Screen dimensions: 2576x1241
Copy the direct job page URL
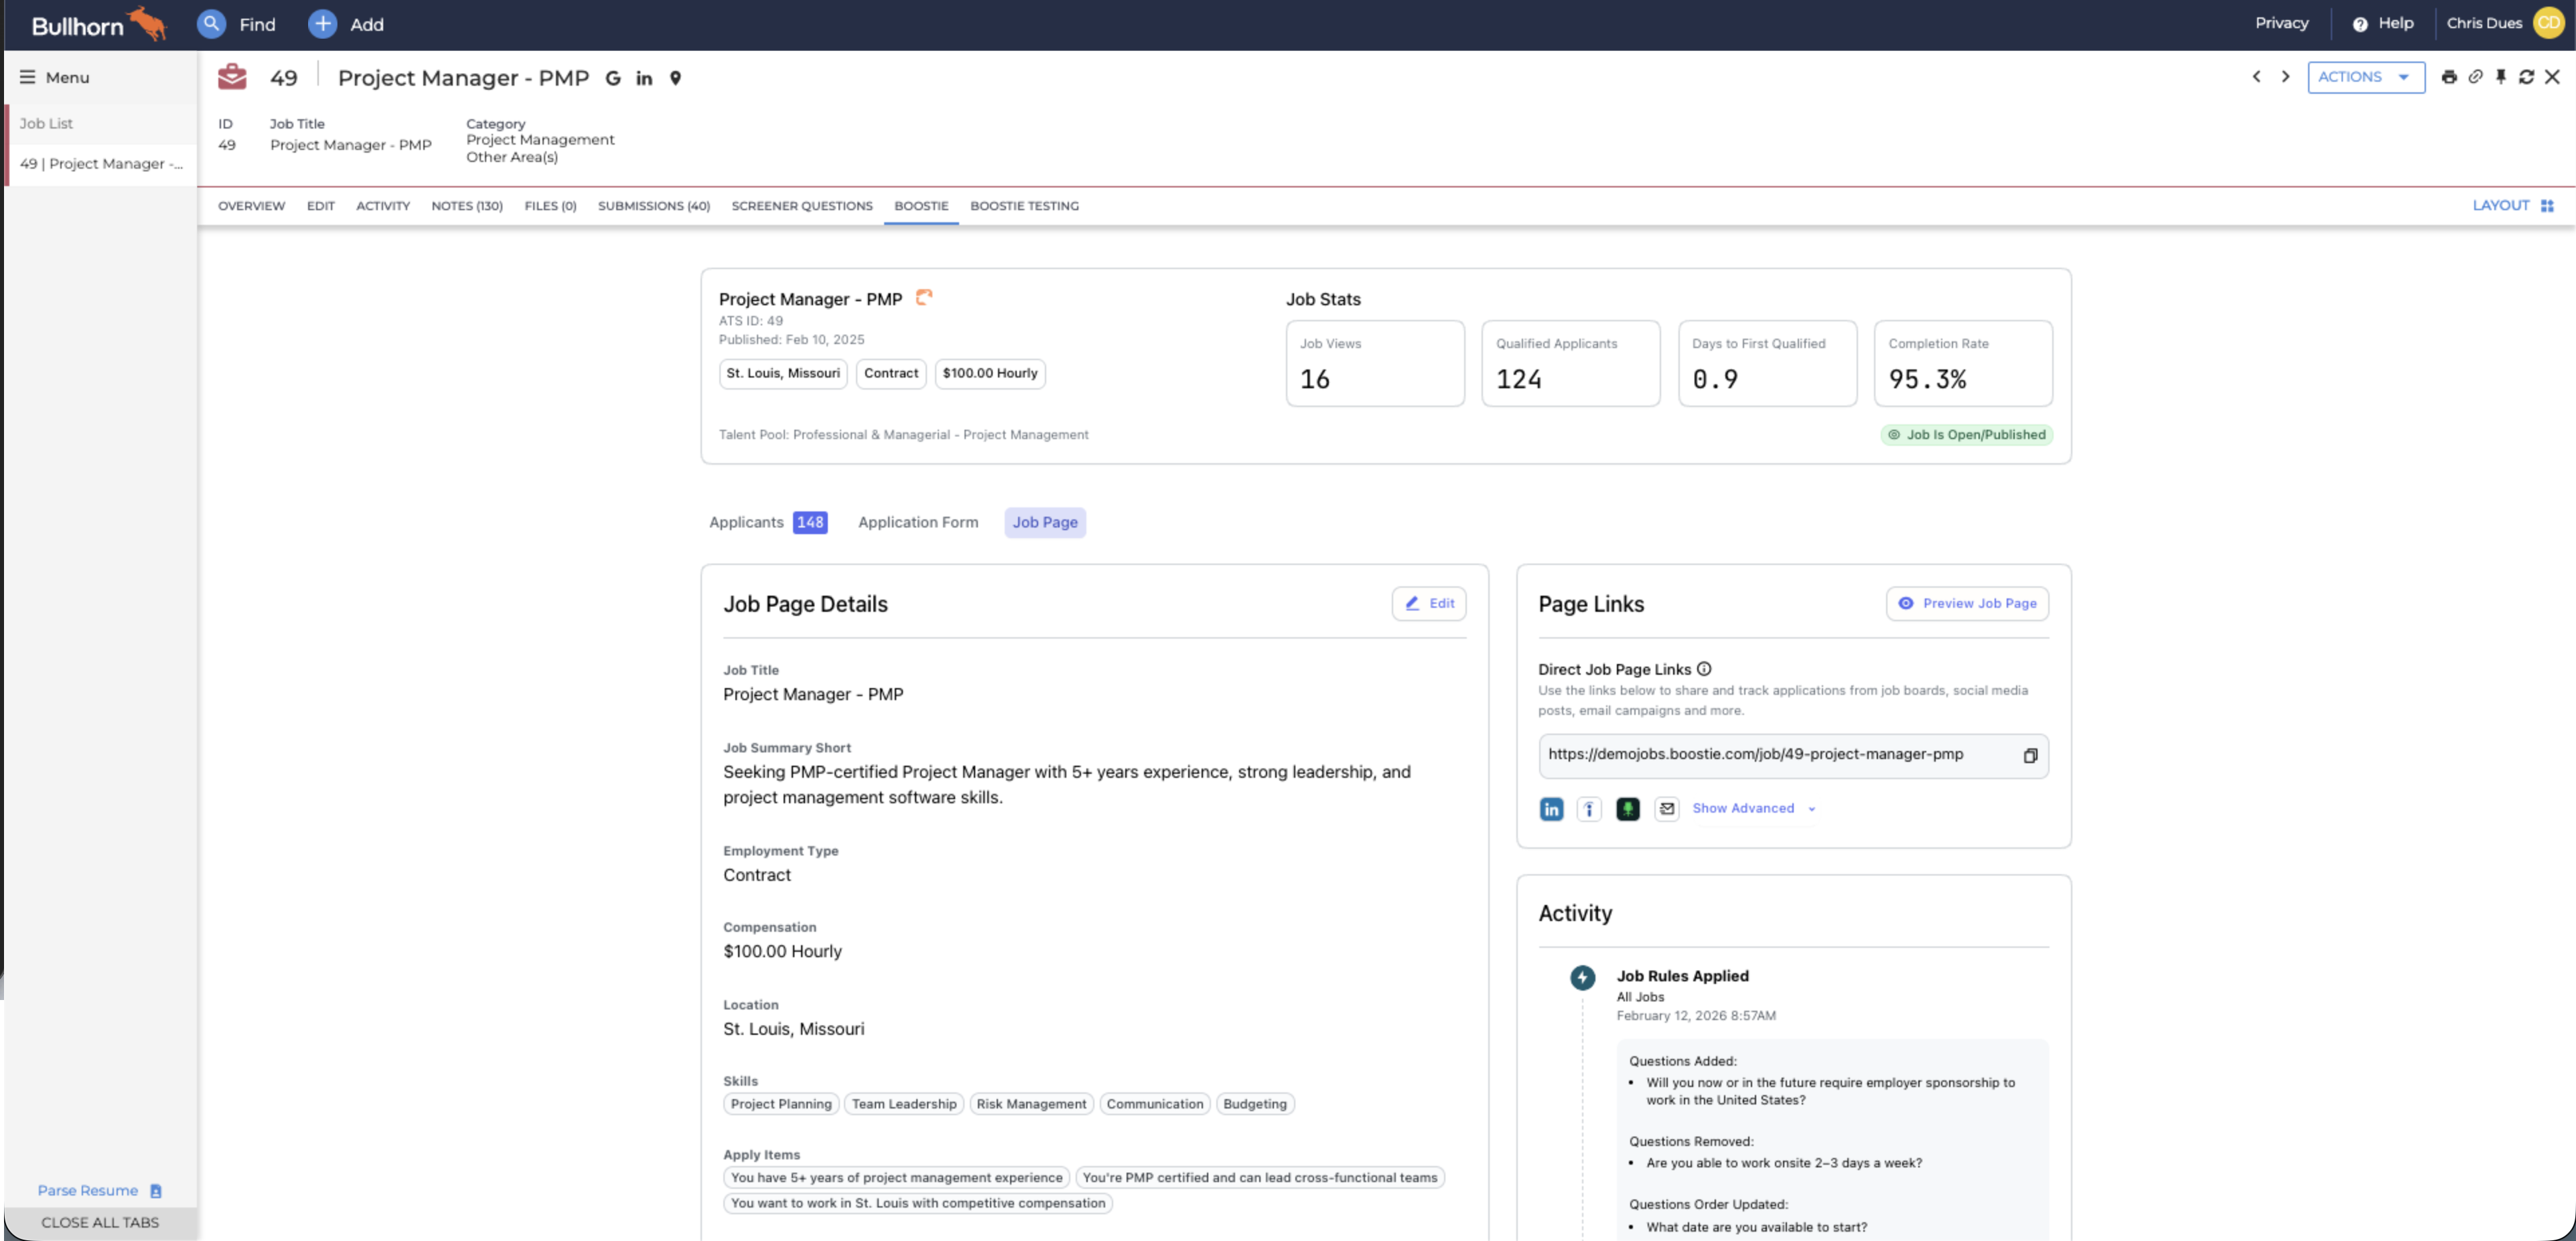(2030, 756)
